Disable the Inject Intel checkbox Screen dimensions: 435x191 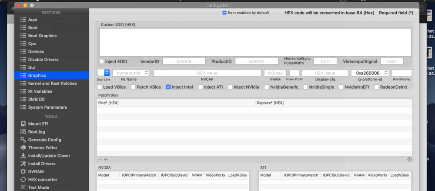pos(168,87)
